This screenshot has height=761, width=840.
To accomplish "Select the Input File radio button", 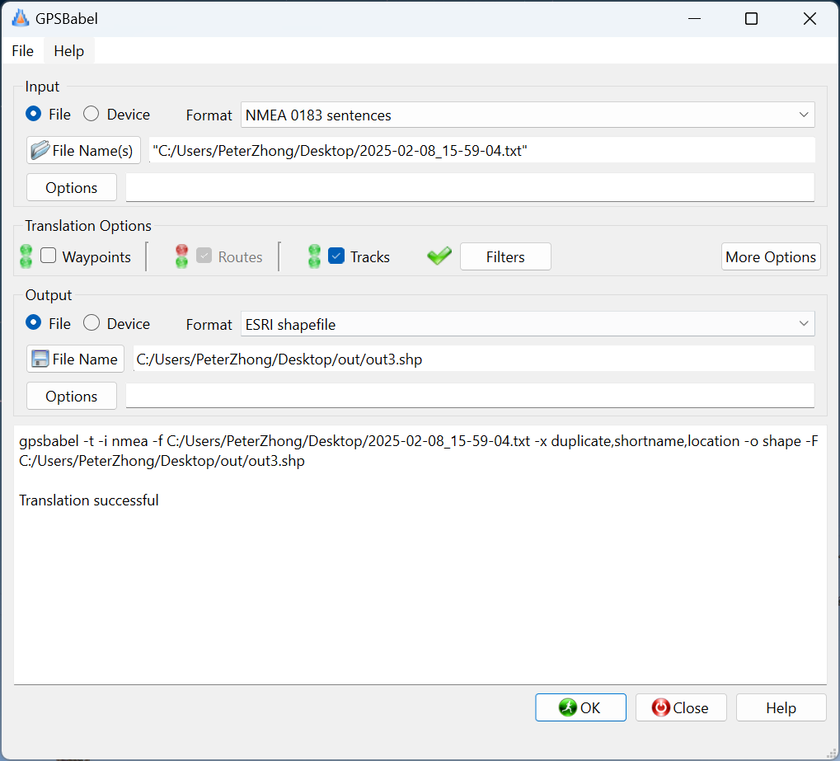I will [33, 114].
